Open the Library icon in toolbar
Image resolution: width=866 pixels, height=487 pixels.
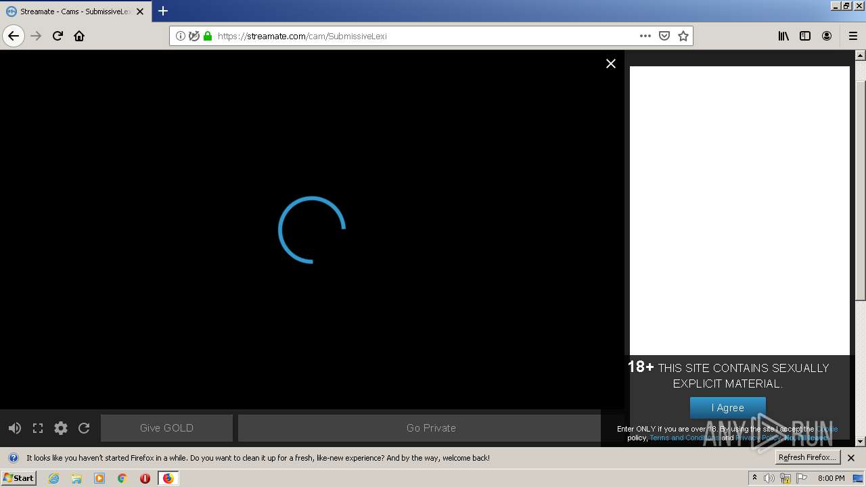click(x=783, y=36)
